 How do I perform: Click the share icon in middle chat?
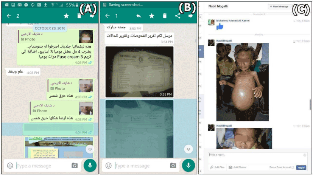click(178, 16)
